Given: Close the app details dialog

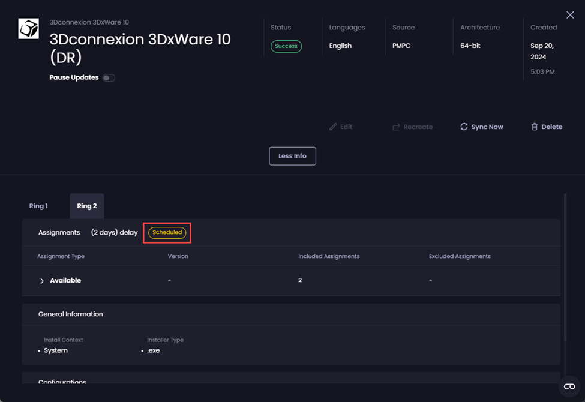Looking at the screenshot, I should (x=570, y=15).
